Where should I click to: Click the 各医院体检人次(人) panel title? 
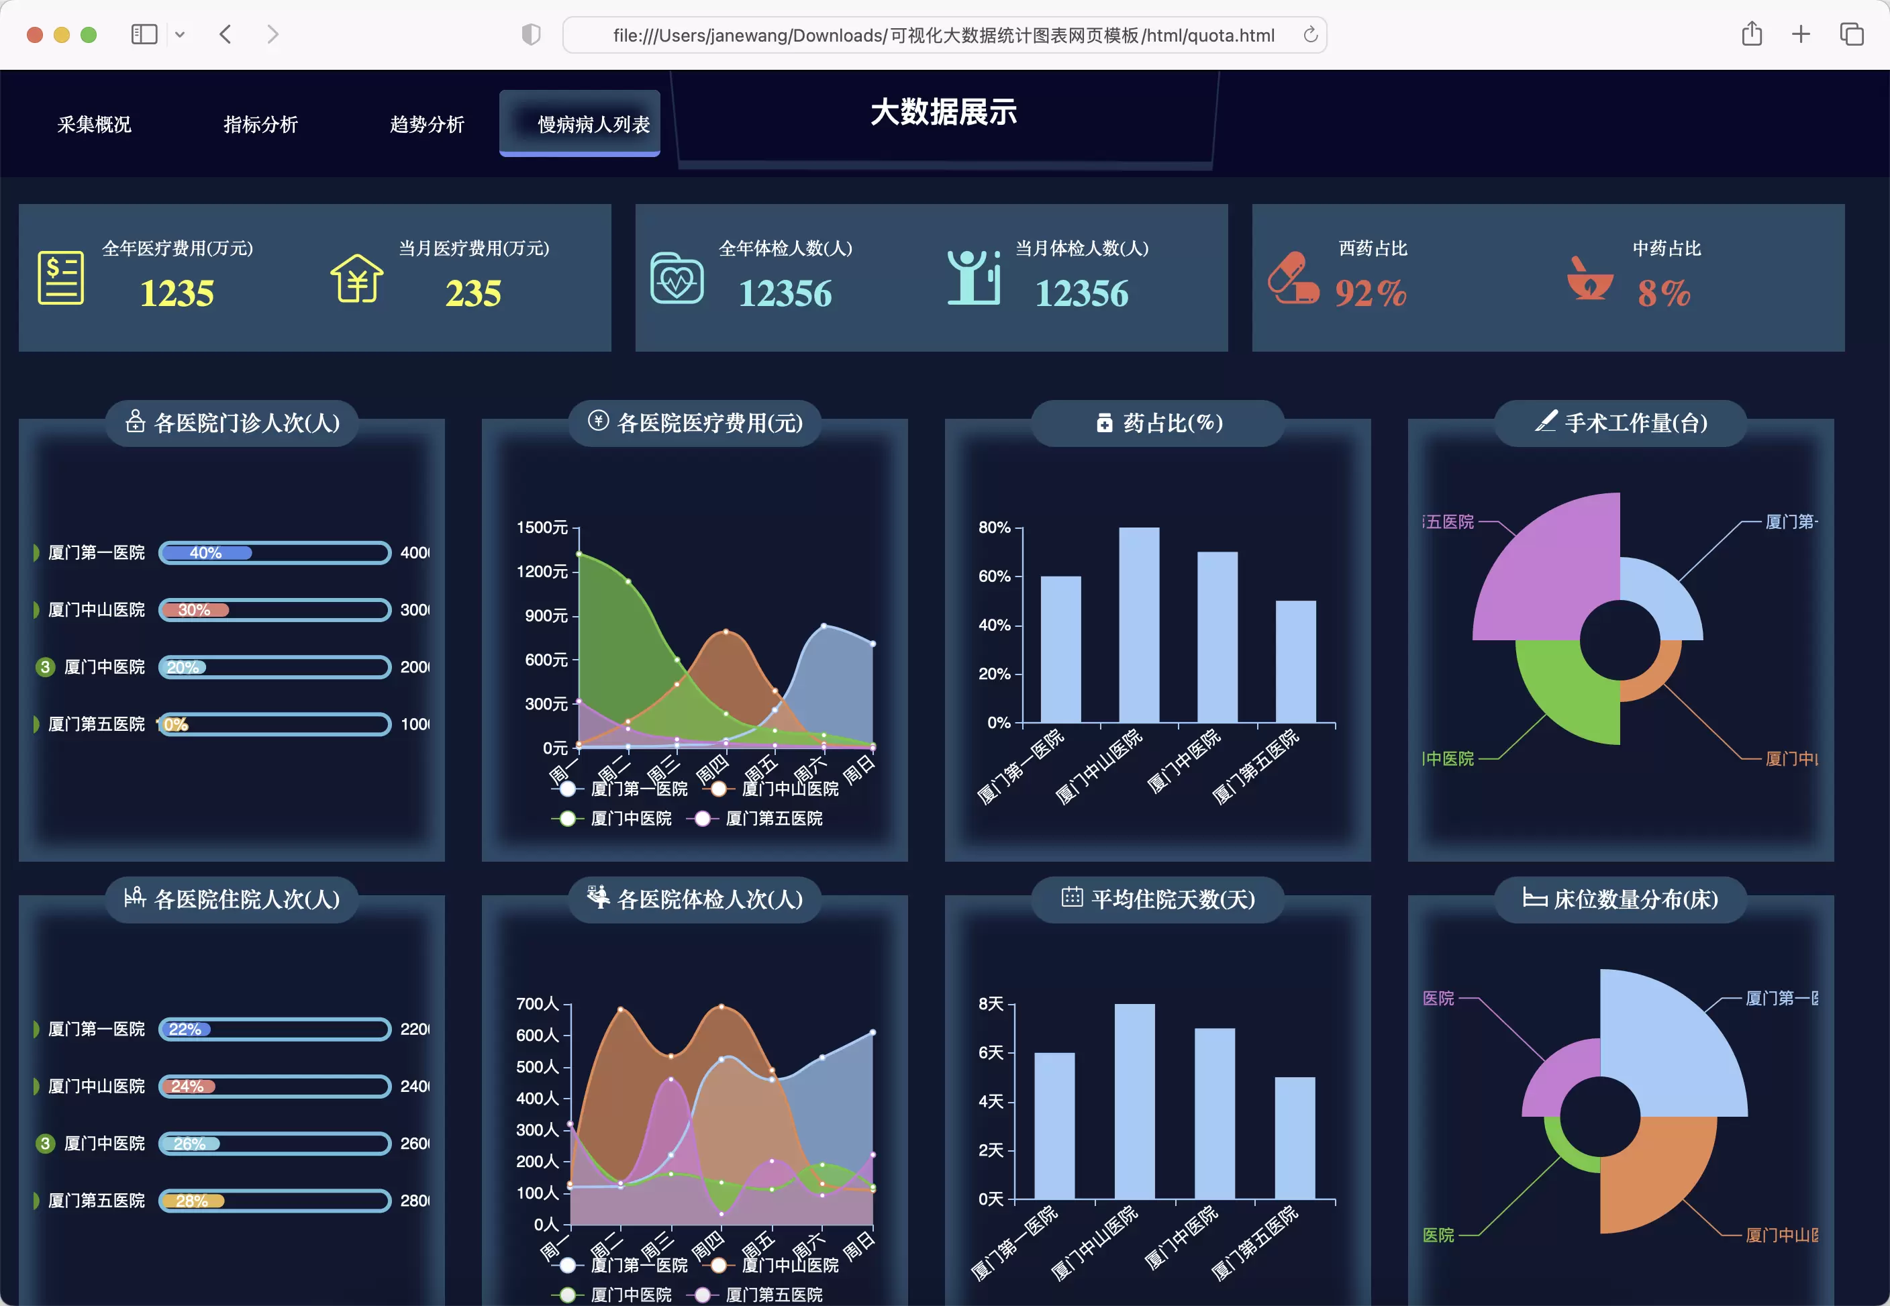click(x=709, y=899)
